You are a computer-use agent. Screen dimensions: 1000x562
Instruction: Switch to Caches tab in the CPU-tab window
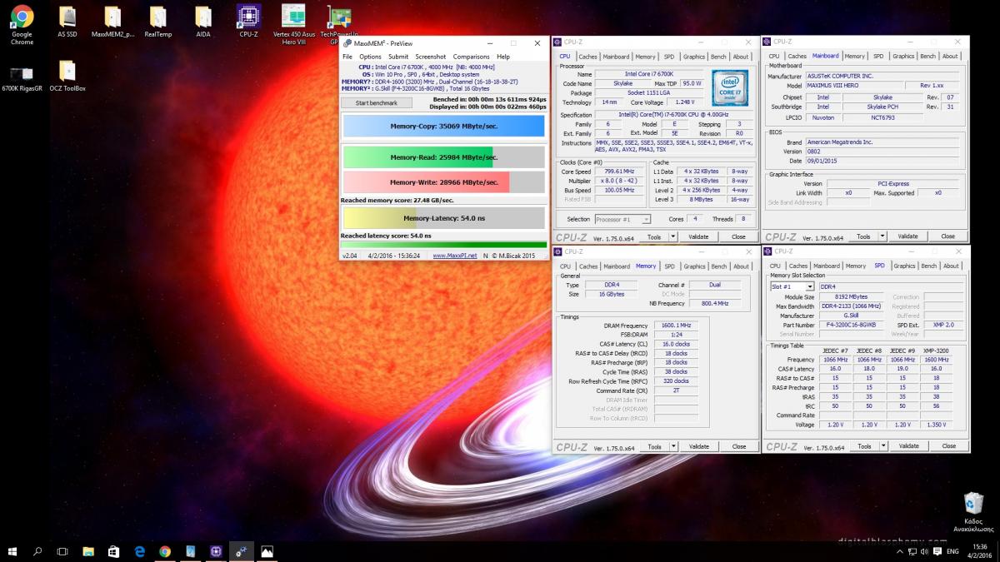pyautogui.click(x=588, y=57)
